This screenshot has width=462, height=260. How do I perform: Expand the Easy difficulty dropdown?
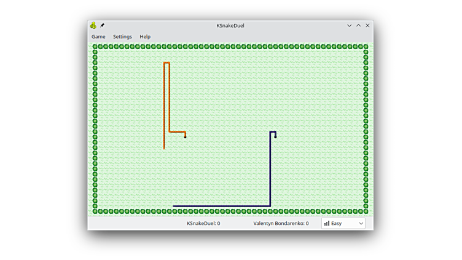pyautogui.click(x=343, y=223)
